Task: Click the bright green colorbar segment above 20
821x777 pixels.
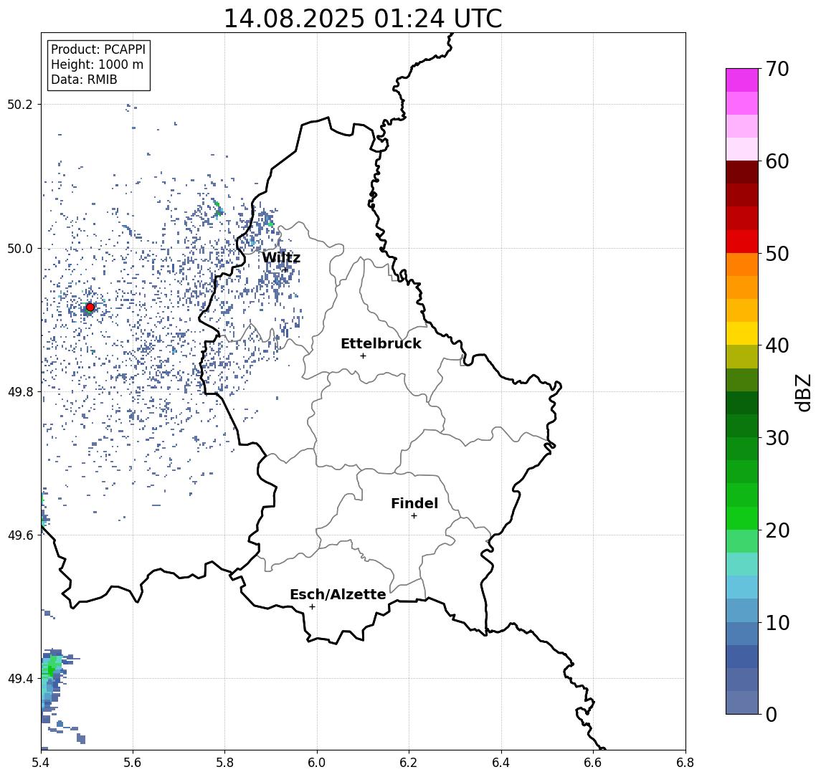Action: pos(742,518)
